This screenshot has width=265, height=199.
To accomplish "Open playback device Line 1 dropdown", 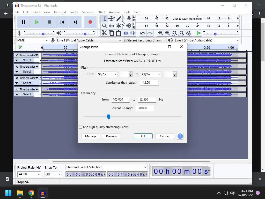I will click(x=207, y=40).
